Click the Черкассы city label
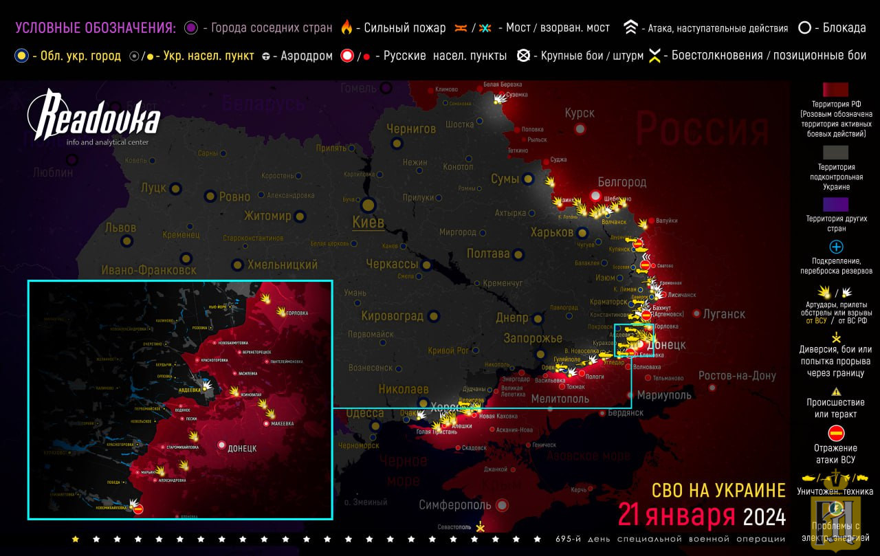Image resolution: width=880 pixels, height=556 pixels. tap(392, 265)
